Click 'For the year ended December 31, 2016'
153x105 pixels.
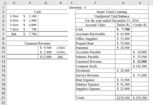click(x=112, y=20)
